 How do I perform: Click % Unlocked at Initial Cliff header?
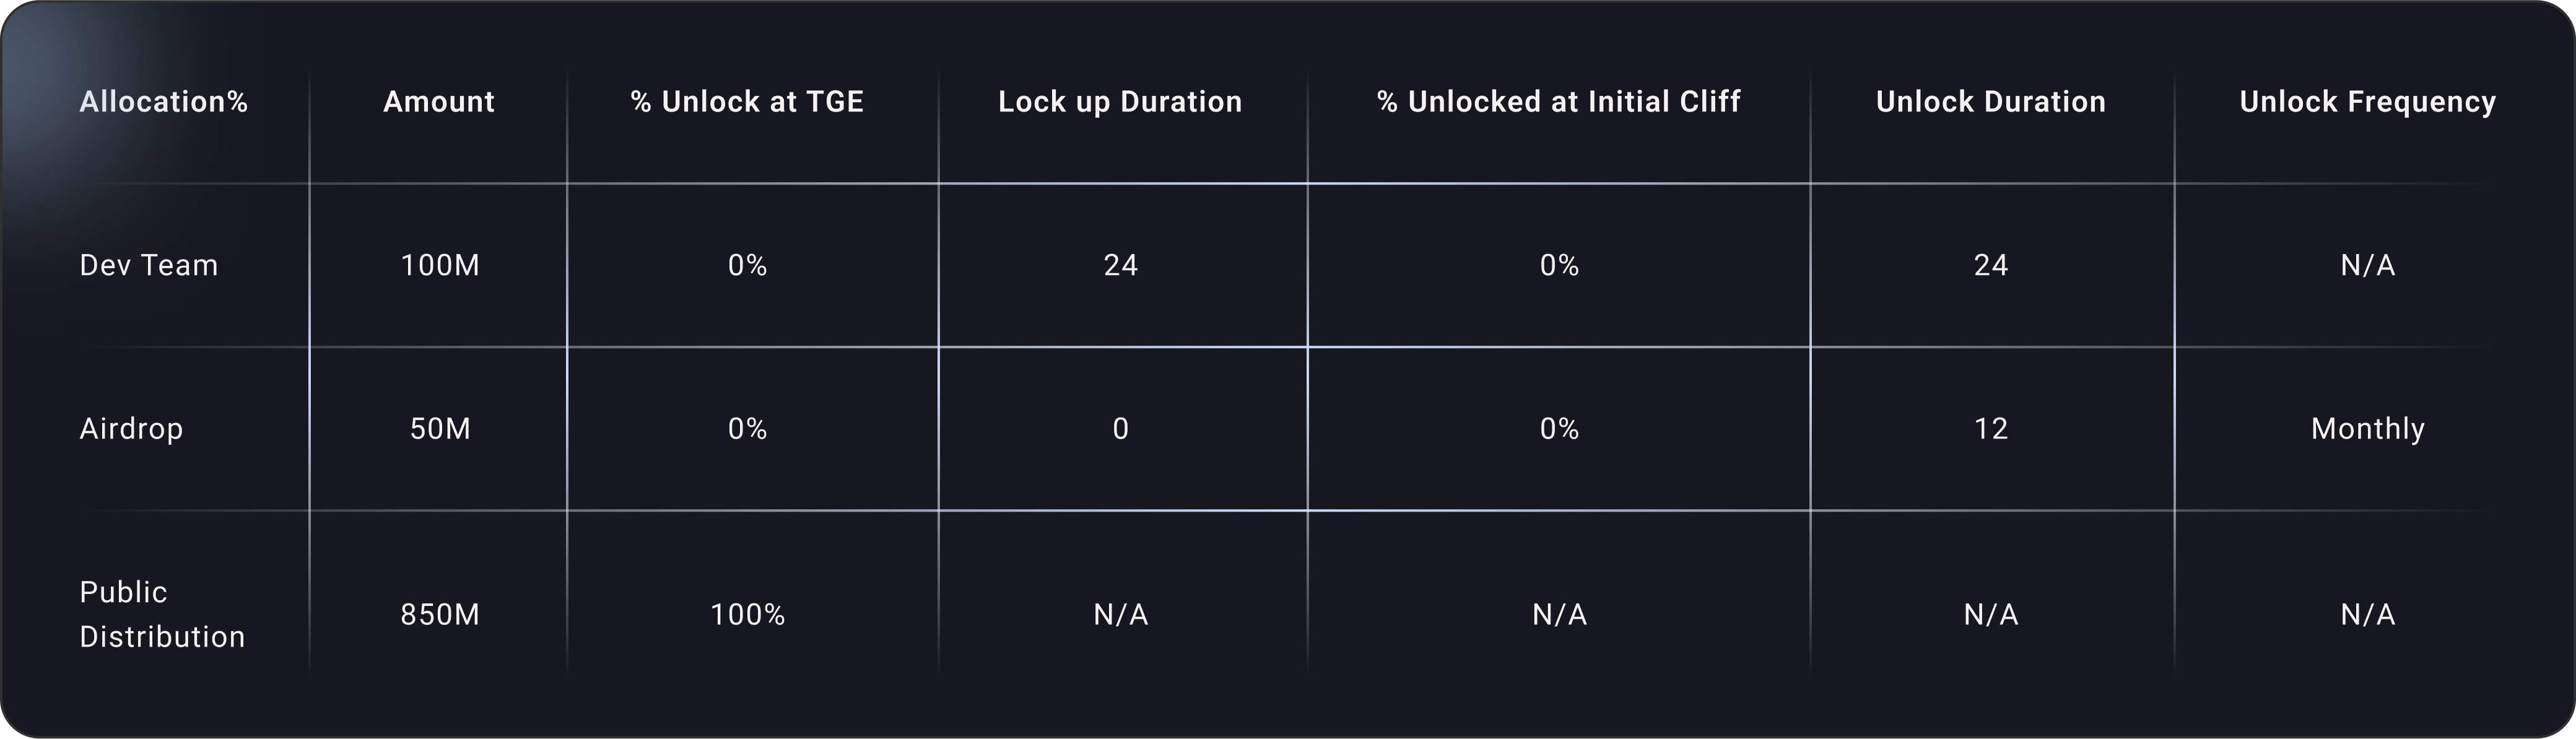1558,102
